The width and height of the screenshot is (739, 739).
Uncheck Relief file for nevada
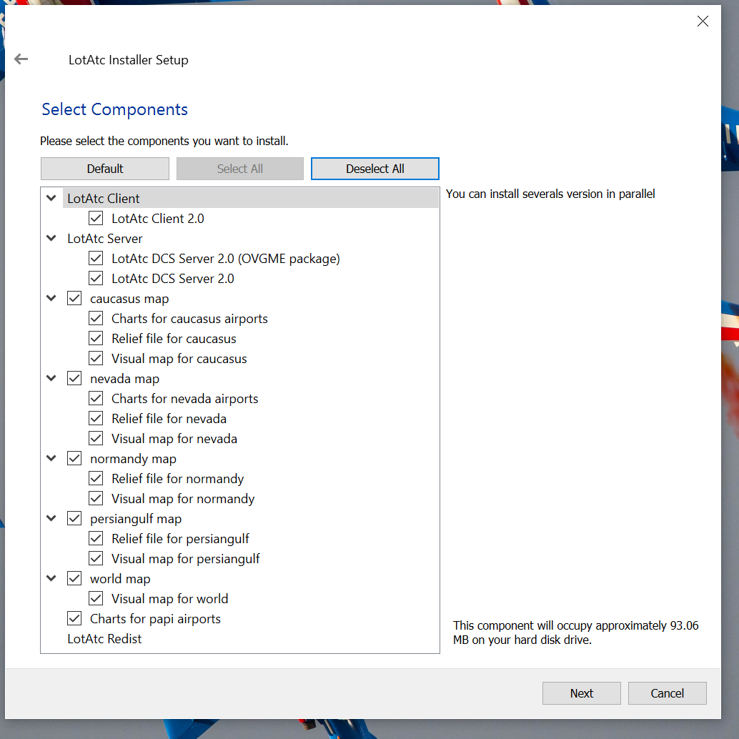pyautogui.click(x=95, y=418)
